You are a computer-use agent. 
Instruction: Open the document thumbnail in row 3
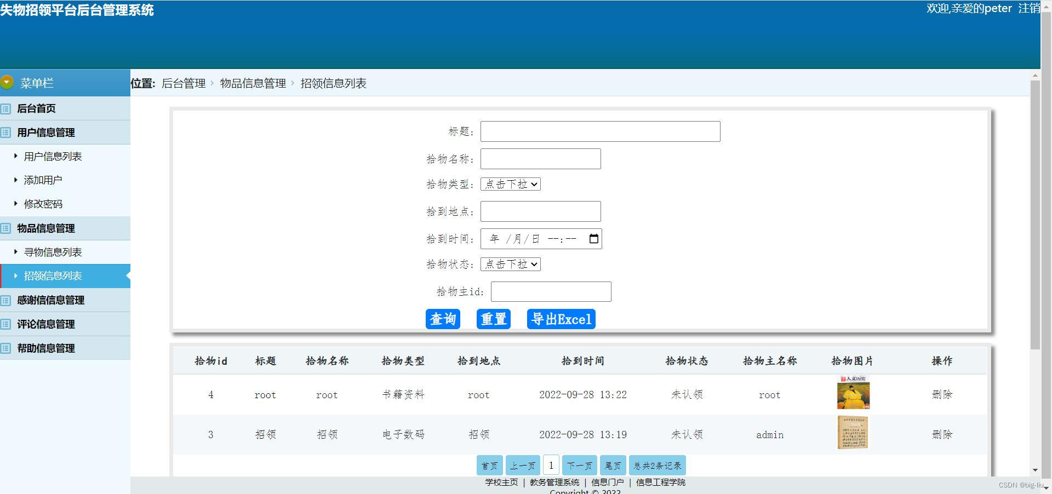pos(853,433)
